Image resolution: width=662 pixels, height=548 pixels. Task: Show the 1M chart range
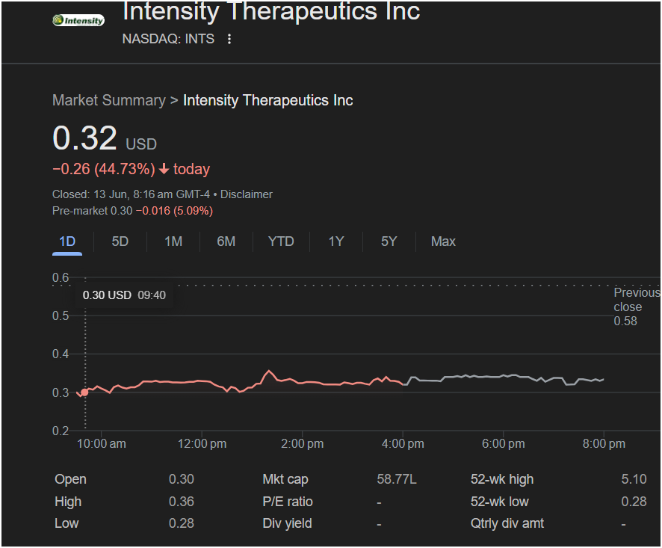[173, 241]
